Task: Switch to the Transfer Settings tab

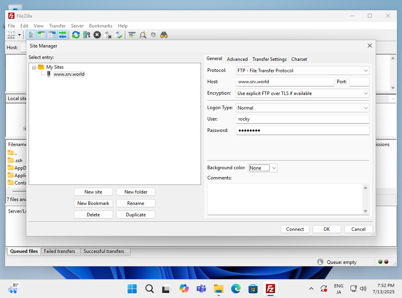Action: point(269,59)
